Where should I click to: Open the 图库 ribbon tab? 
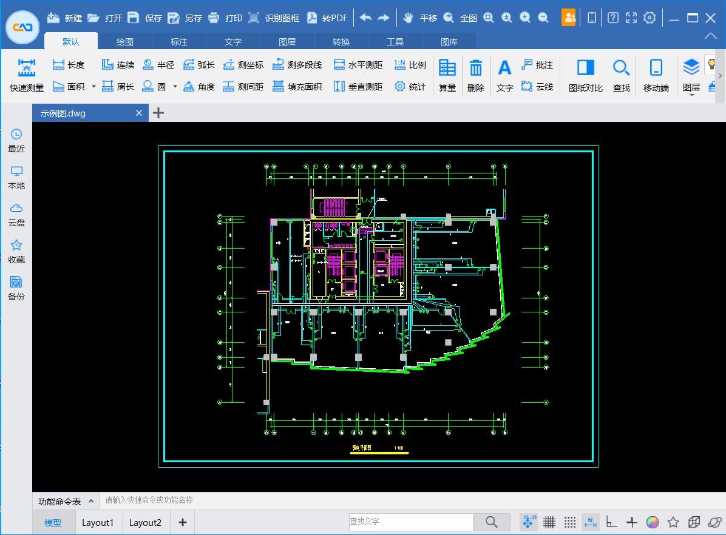[x=449, y=42]
